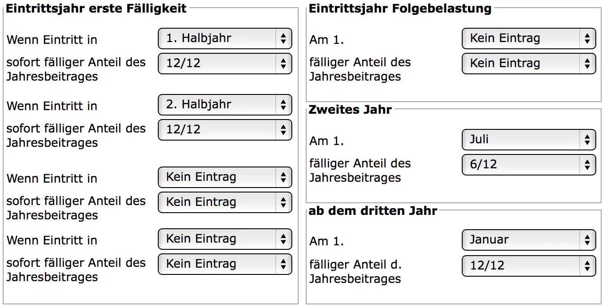Open the Folgebelastung Anteil dropdown
This screenshot has height=308, width=607.
tap(528, 64)
